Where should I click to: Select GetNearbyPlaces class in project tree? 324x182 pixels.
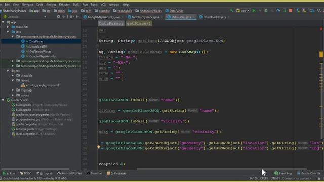tap(40, 51)
